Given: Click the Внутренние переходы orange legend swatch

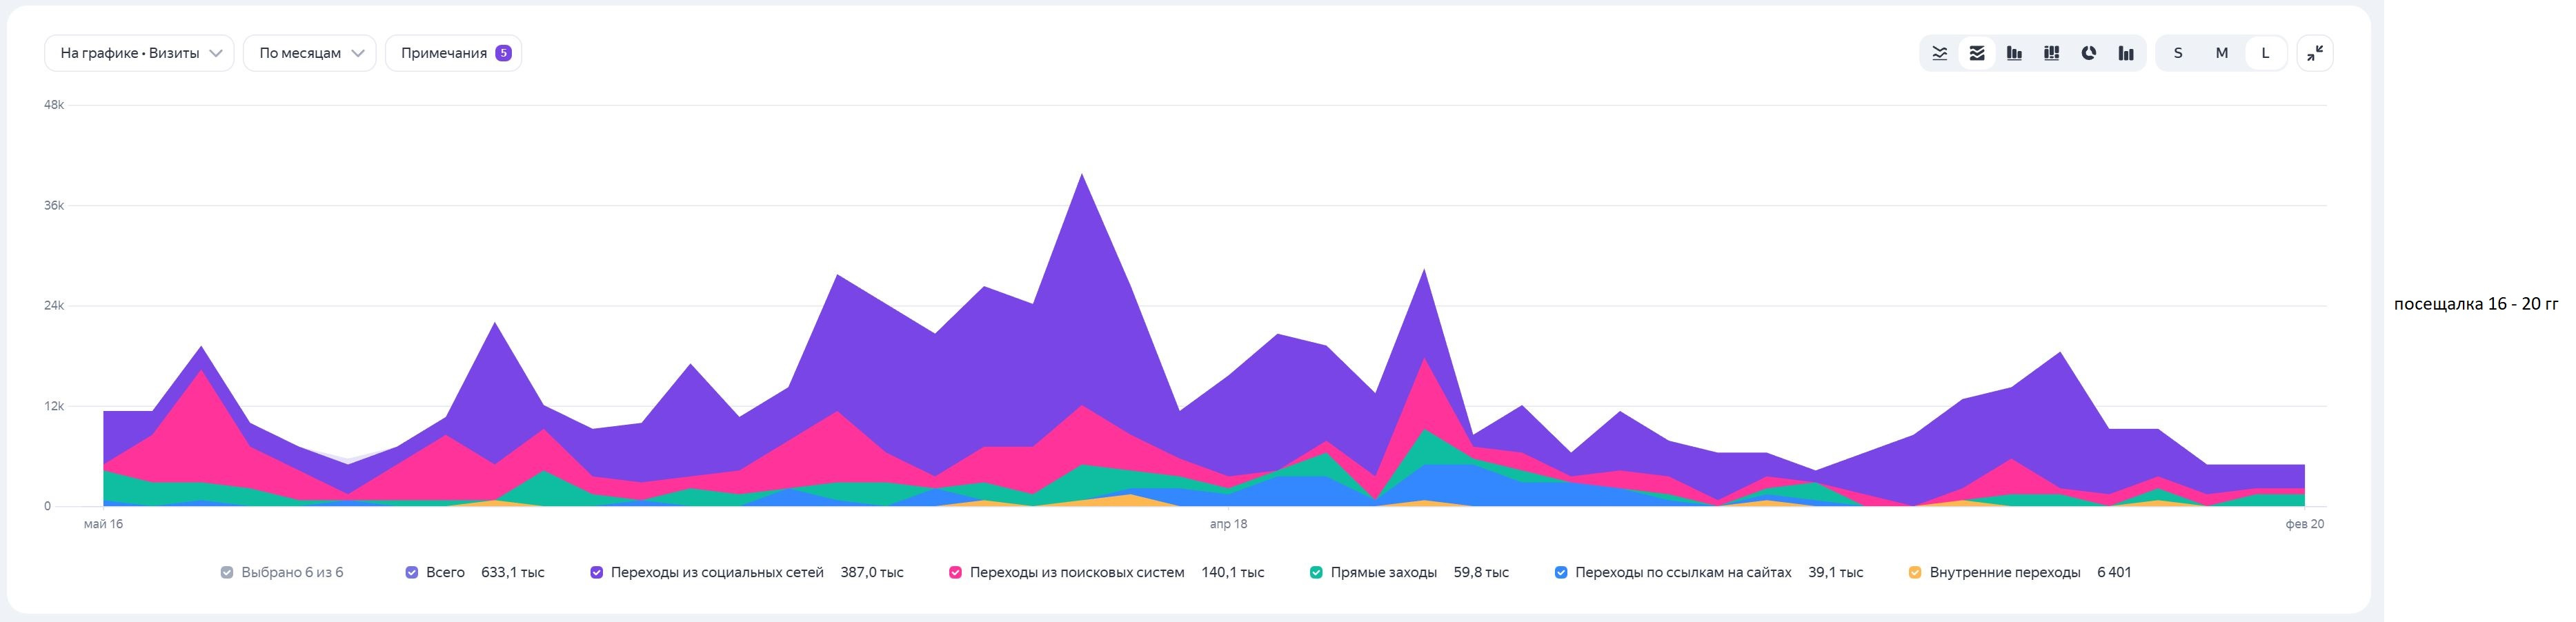Looking at the screenshot, I should click(1915, 573).
